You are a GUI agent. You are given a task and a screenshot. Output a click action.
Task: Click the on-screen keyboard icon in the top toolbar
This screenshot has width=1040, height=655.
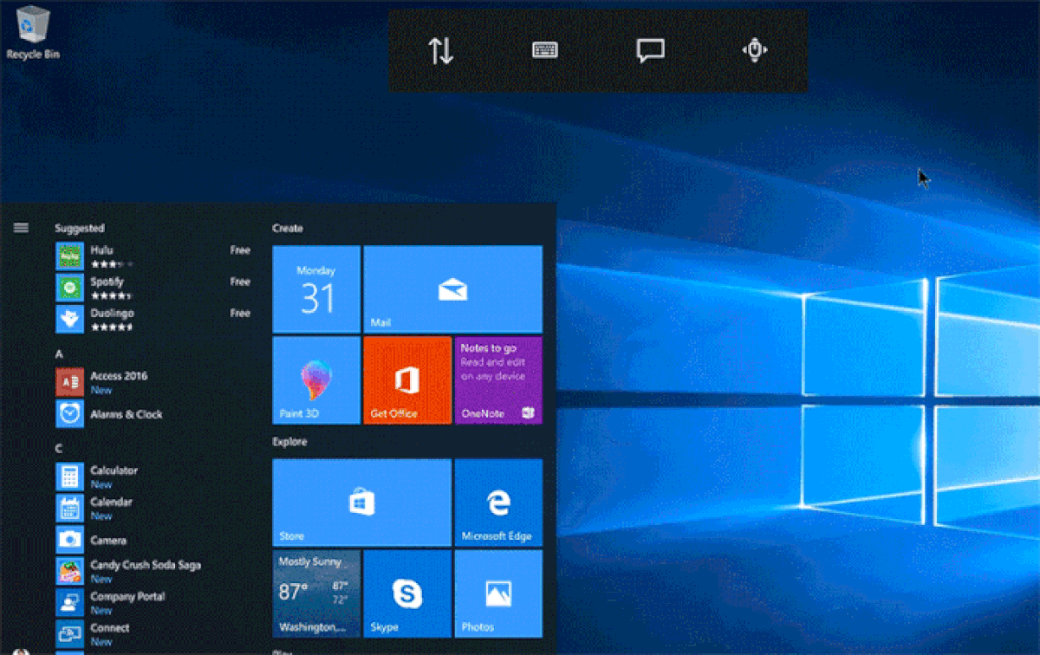543,50
